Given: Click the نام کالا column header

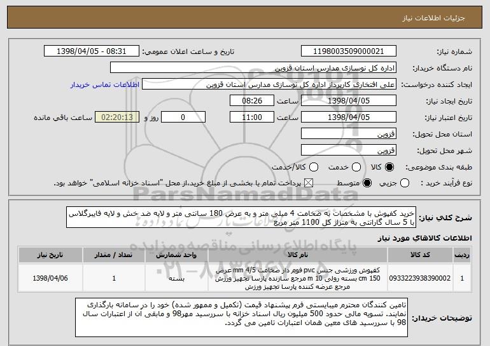Looking at the screenshot, I should coord(298,255).
